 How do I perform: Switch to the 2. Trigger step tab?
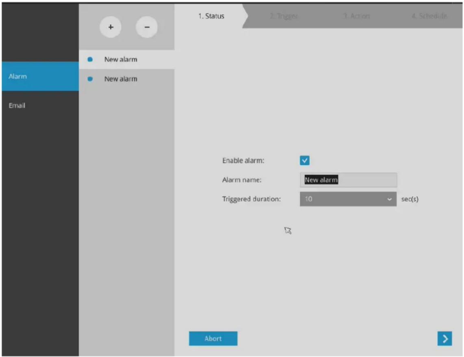click(x=284, y=16)
